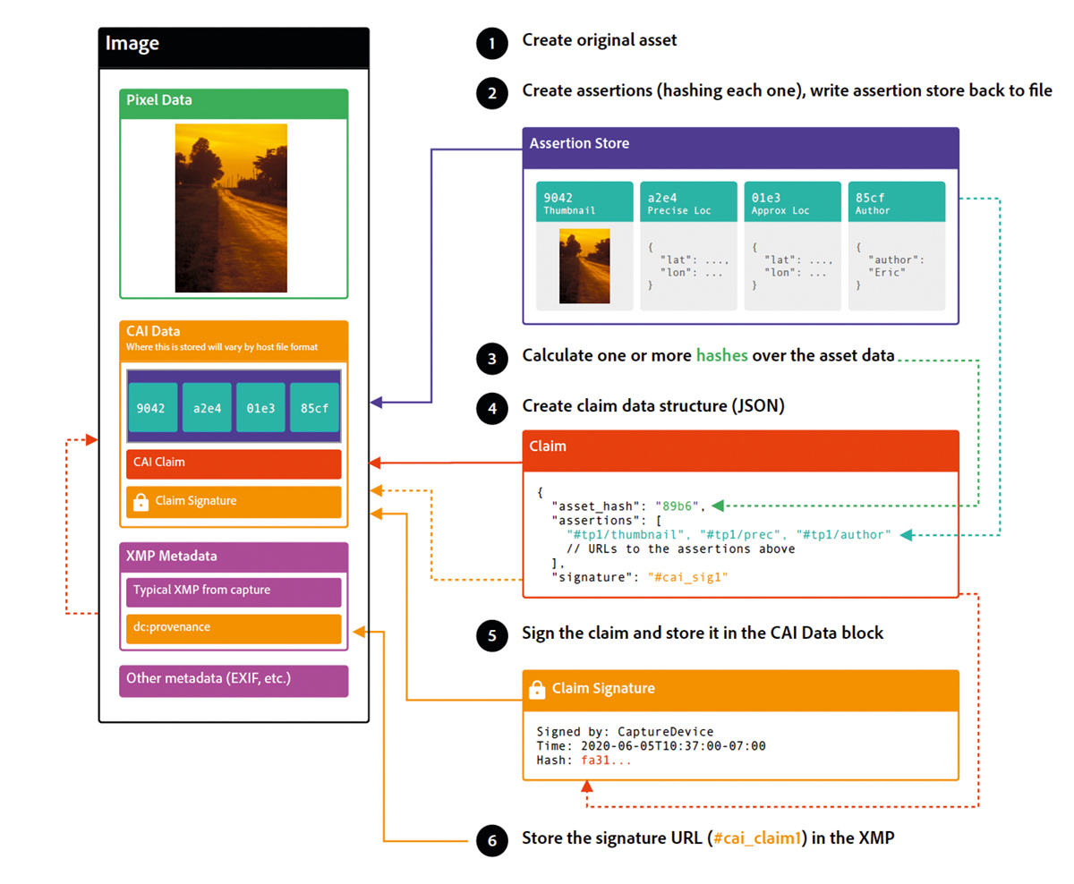Click the 01e3 Approx Loc card header

click(x=792, y=202)
